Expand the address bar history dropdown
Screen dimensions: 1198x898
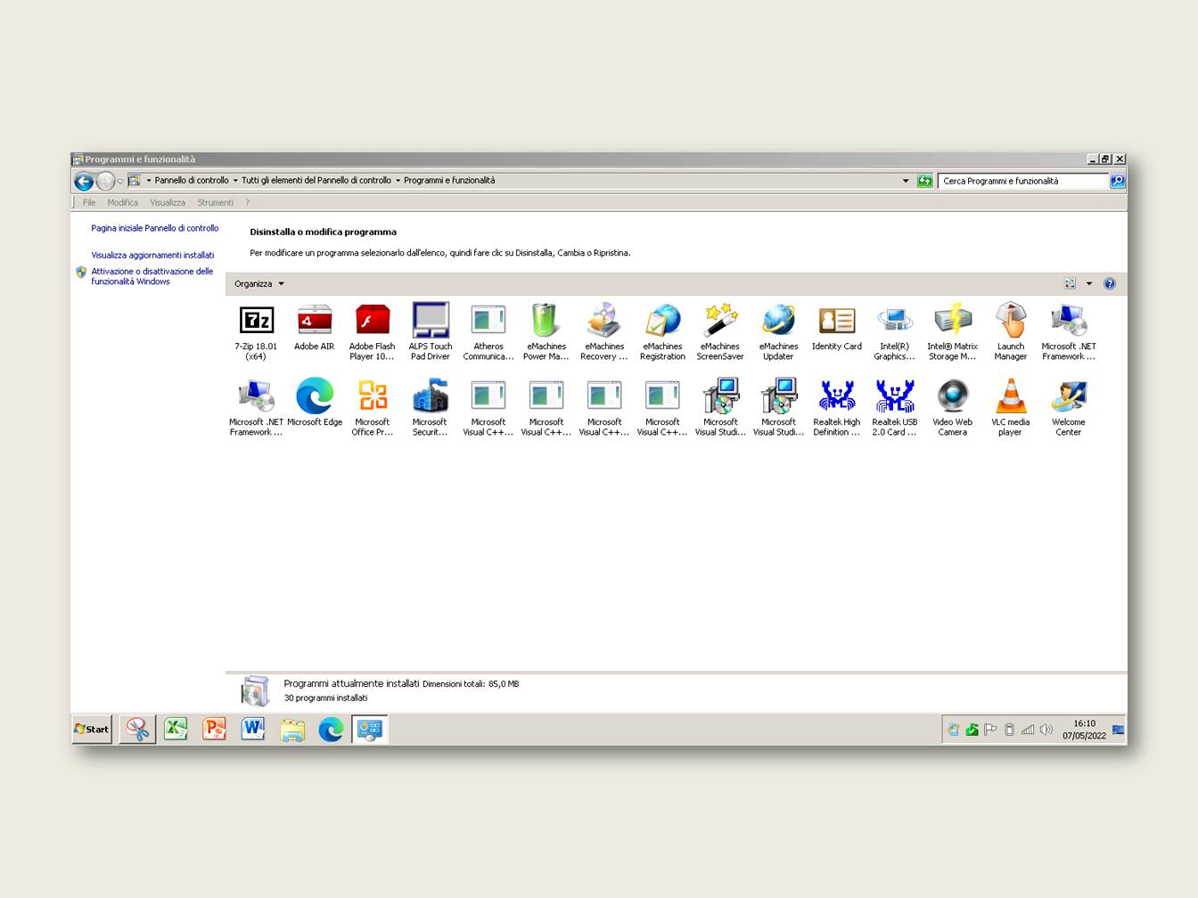pos(906,181)
